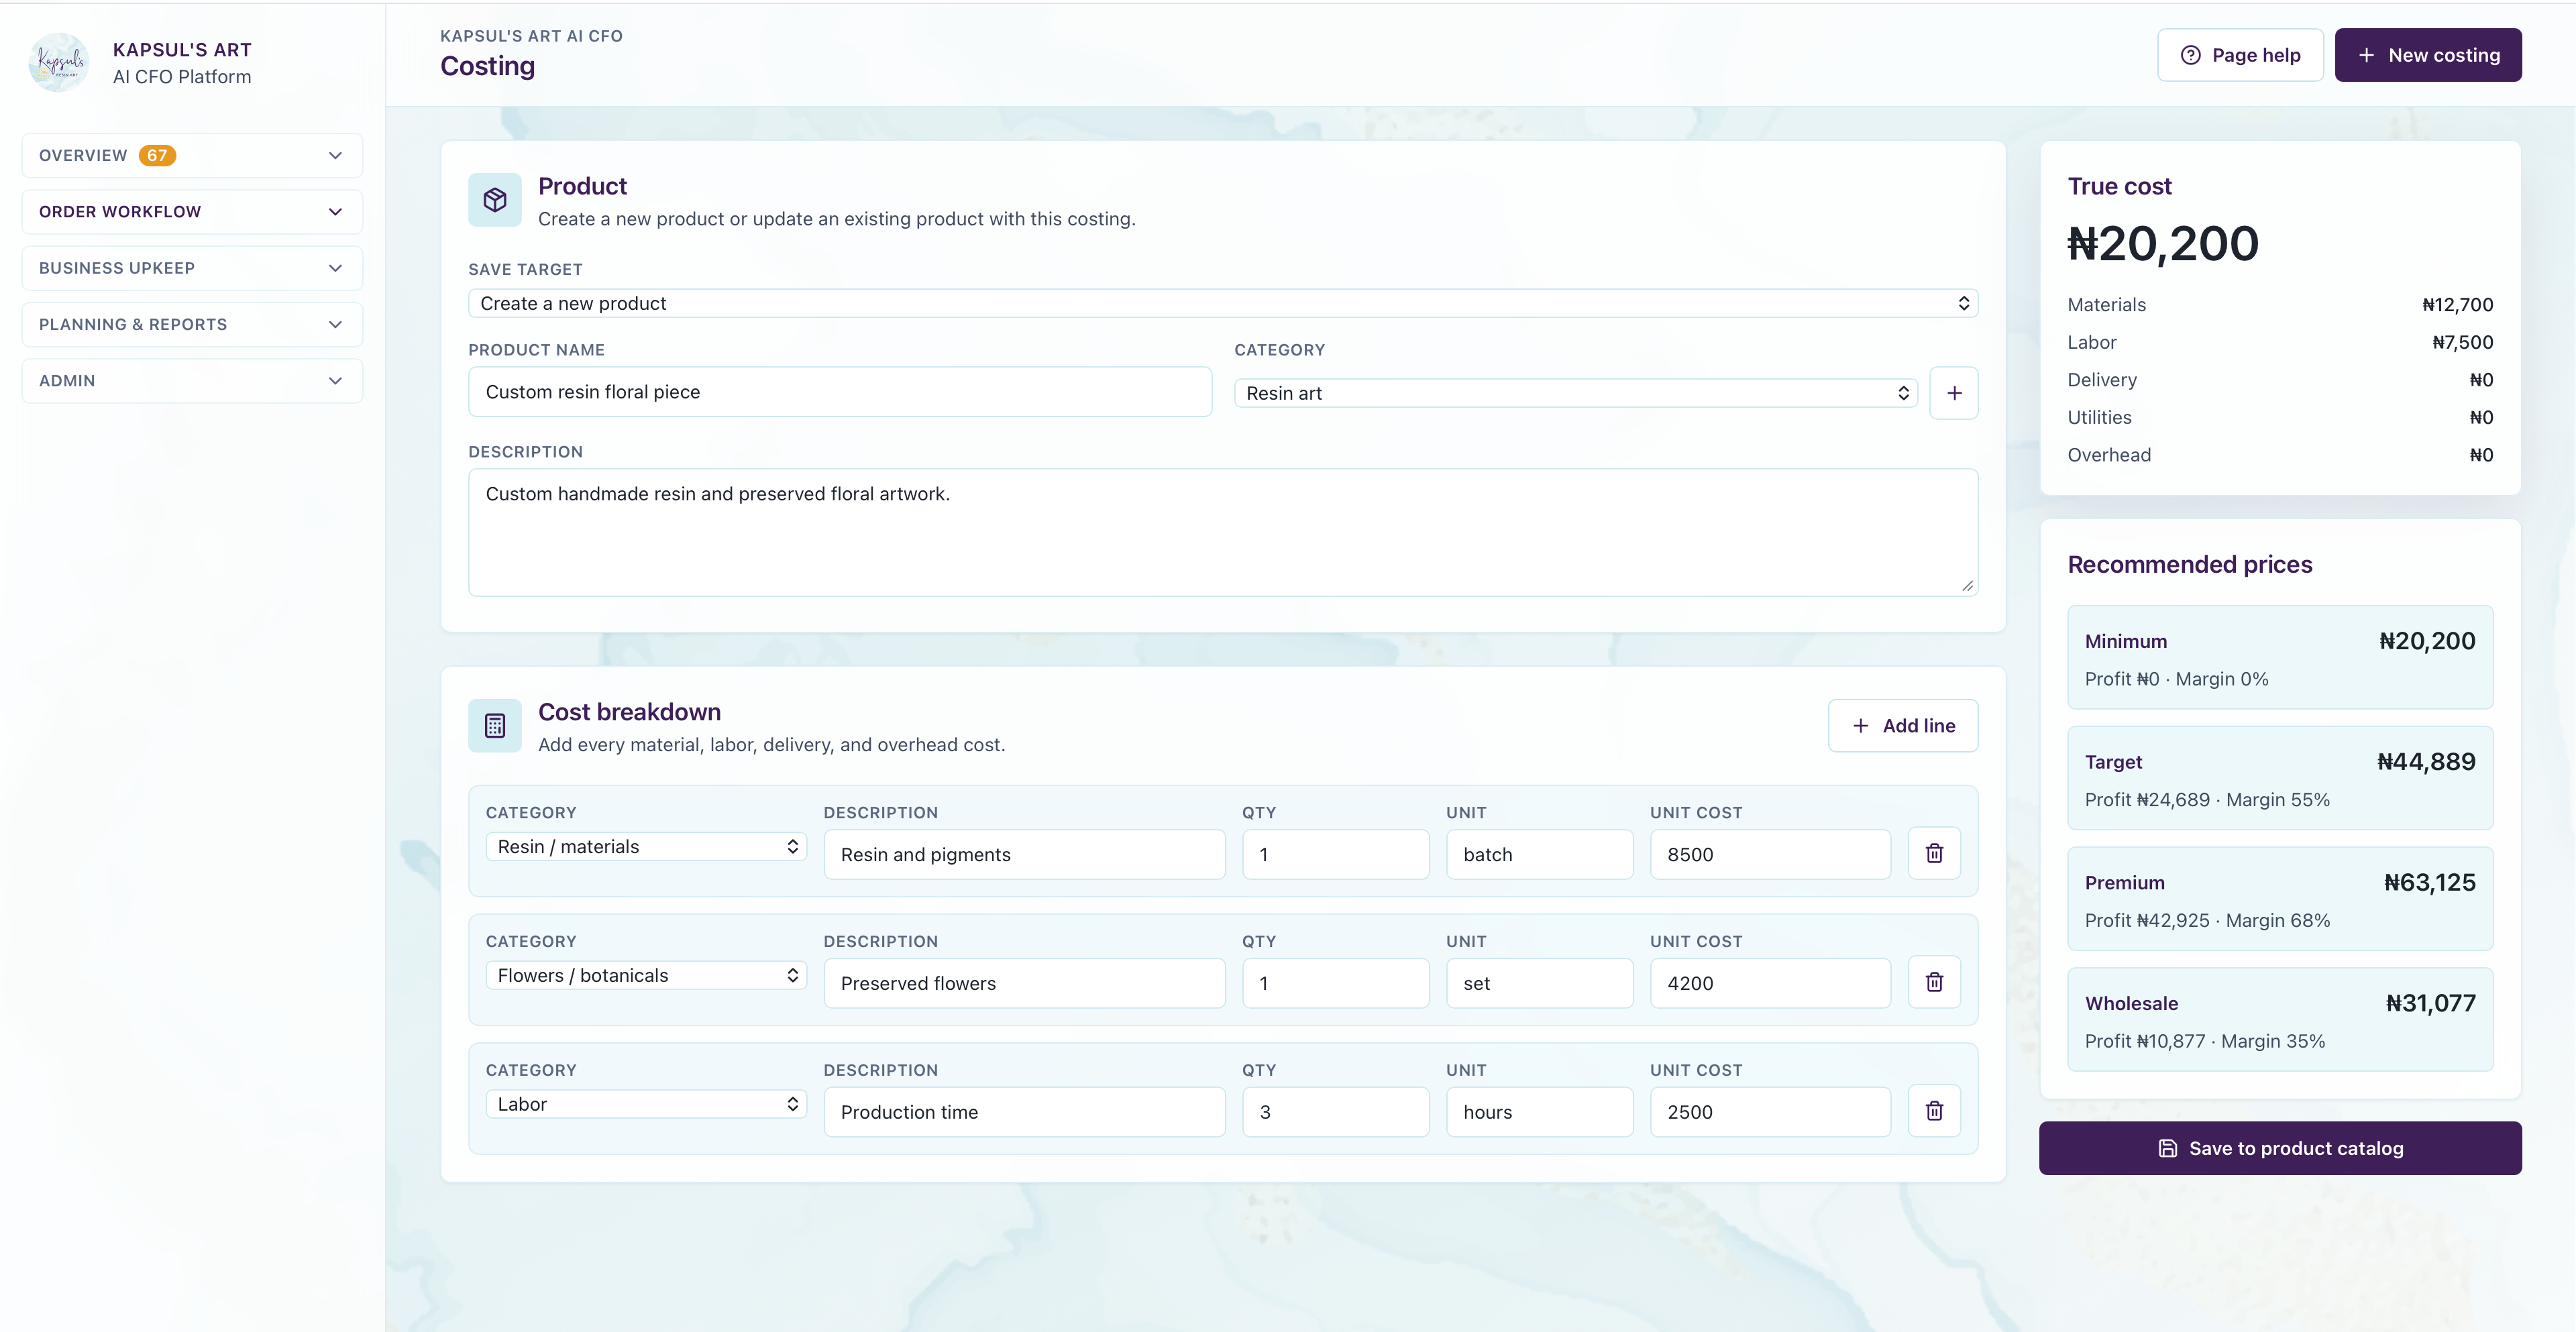This screenshot has width=2576, height=1332.
Task: Select the Premium price card
Action: coord(2280,899)
